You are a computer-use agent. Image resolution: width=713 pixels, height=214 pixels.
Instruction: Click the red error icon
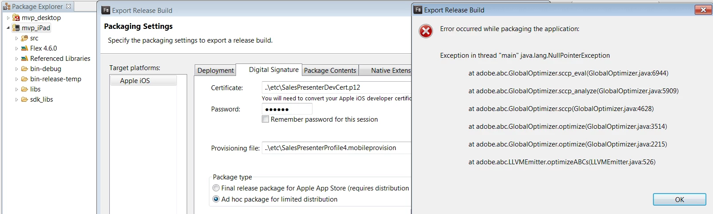point(426,31)
